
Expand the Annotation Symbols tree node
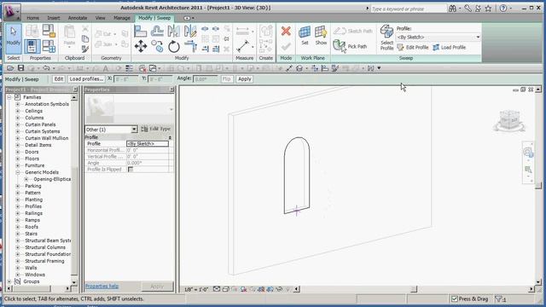click(x=18, y=104)
